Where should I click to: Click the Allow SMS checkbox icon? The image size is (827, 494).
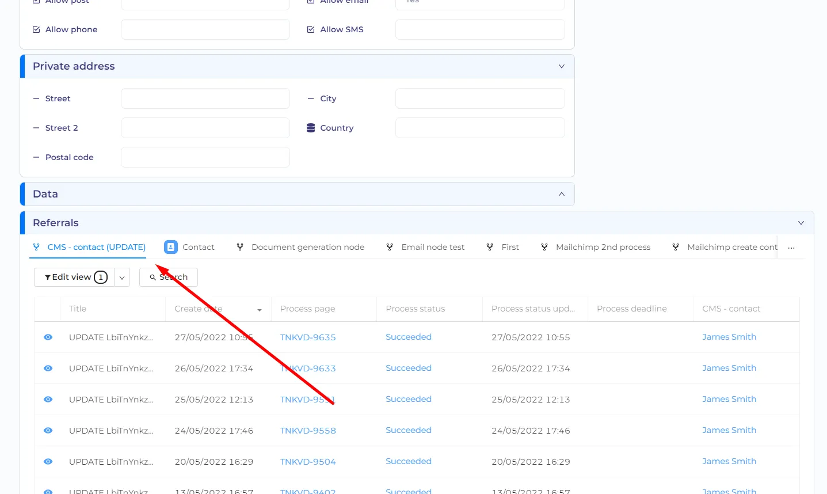(311, 29)
